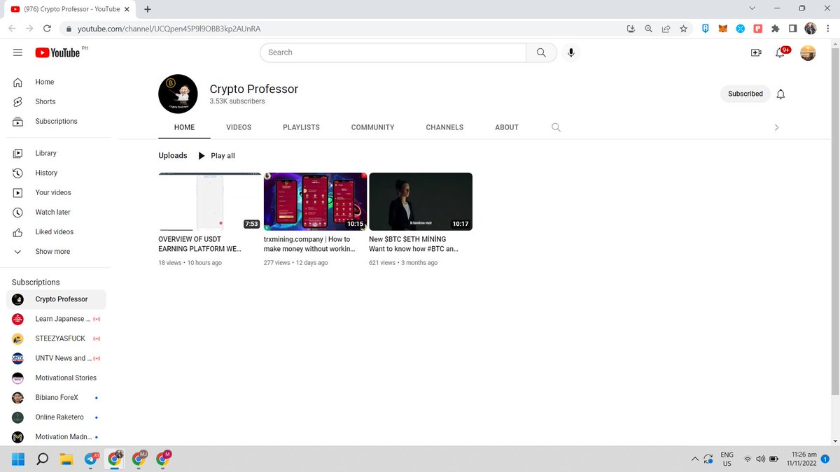Click the Subscribed button
Screen dimensions: 840x472
click(745, 94)
